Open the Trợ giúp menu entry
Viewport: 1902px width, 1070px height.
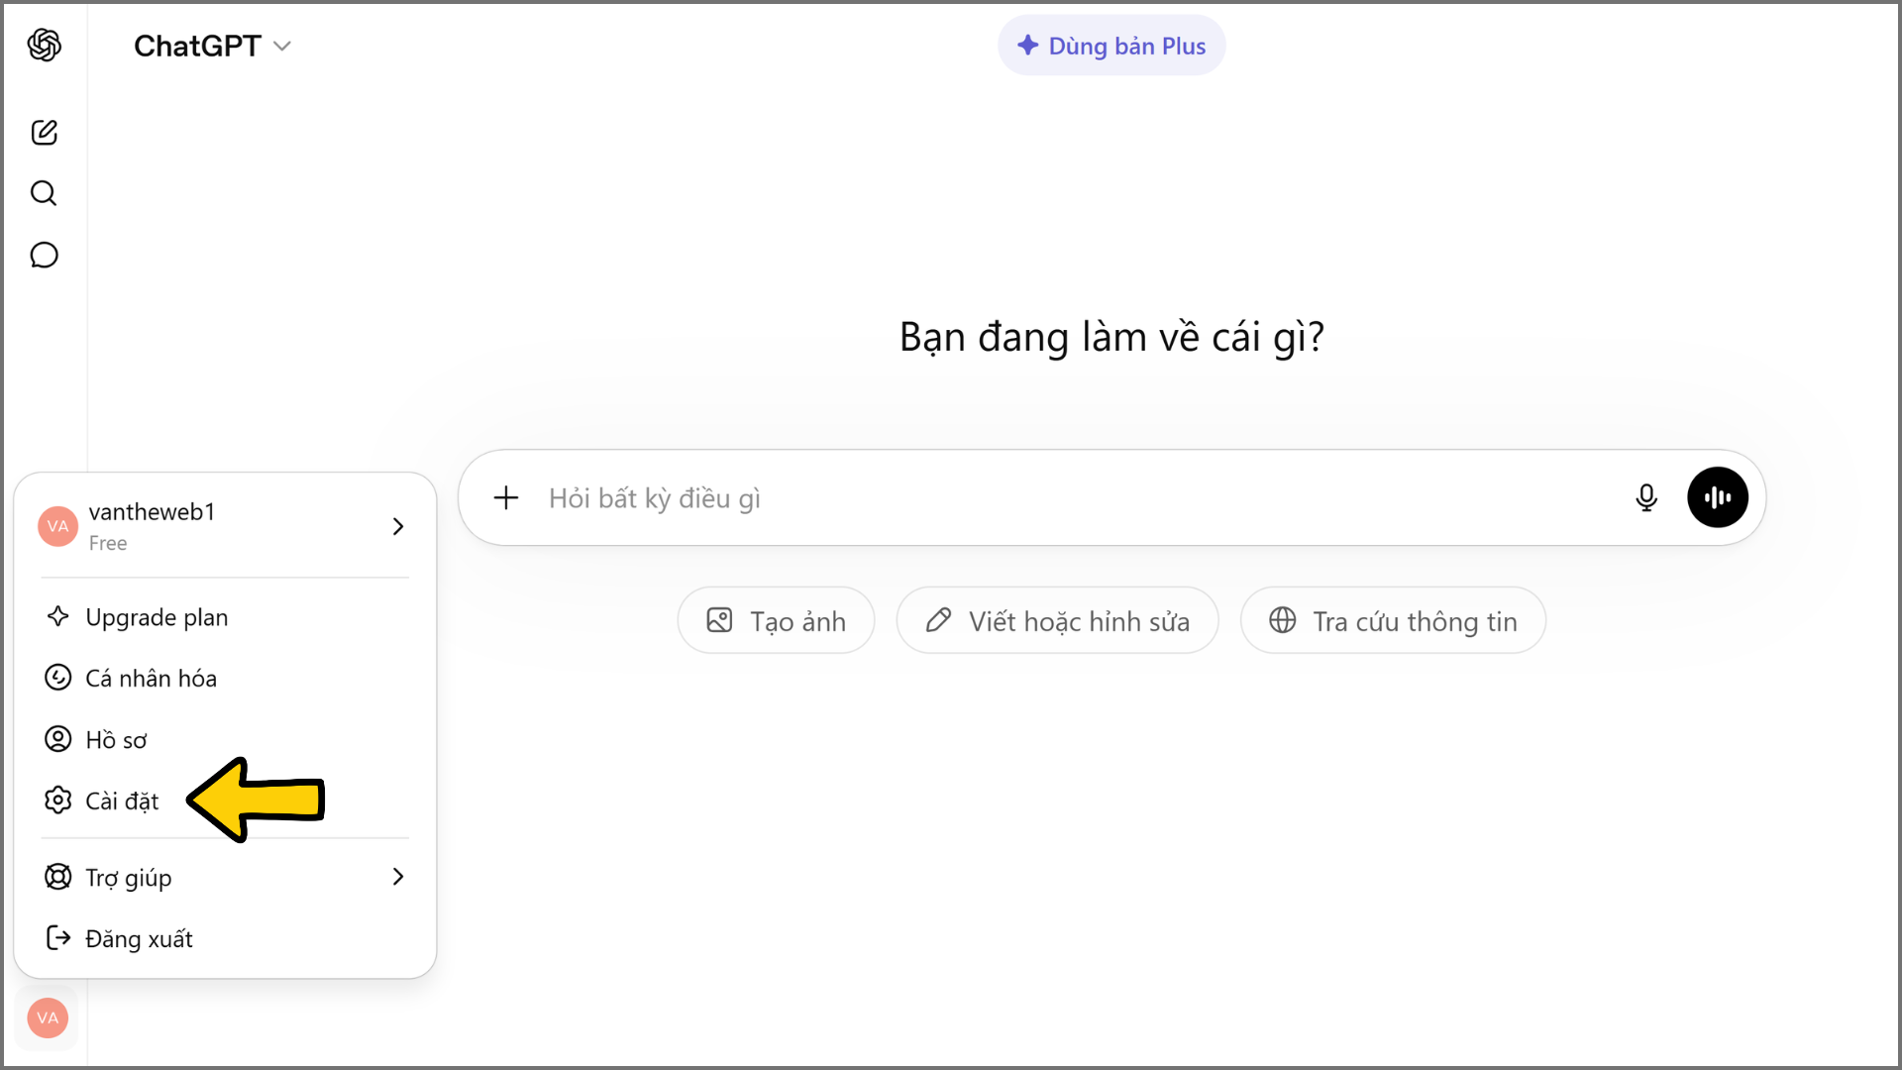click(x=225, y=877)
